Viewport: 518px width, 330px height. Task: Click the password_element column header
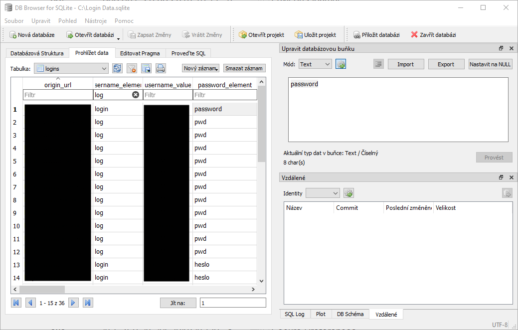(225, 85)
